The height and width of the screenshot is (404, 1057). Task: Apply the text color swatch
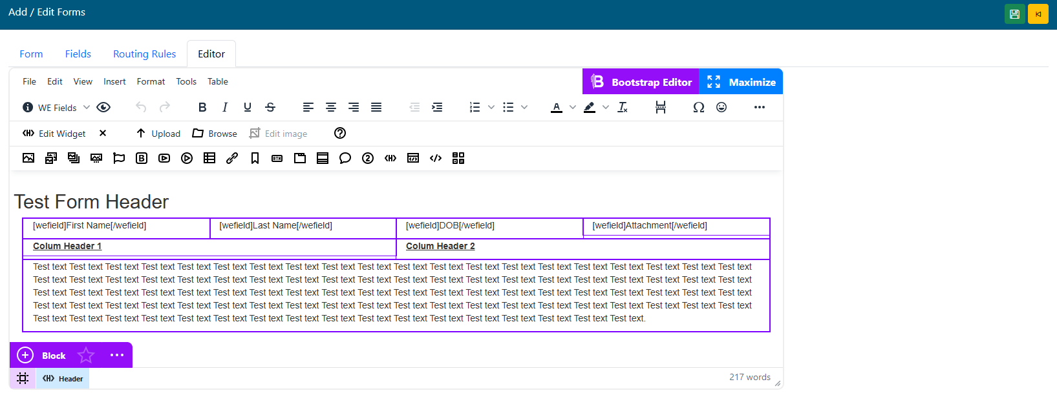coord(557,108)
